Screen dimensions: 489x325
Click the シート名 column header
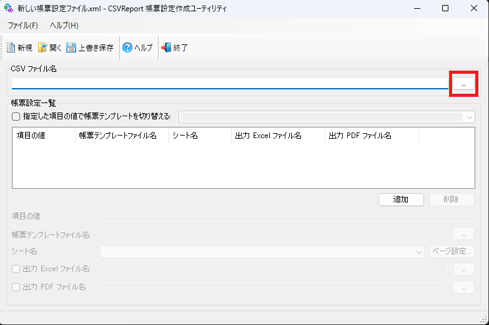pos(200,136)
